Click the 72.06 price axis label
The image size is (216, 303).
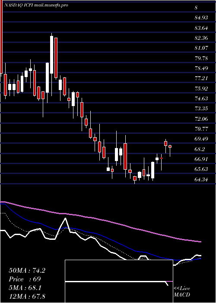[201, 119]
